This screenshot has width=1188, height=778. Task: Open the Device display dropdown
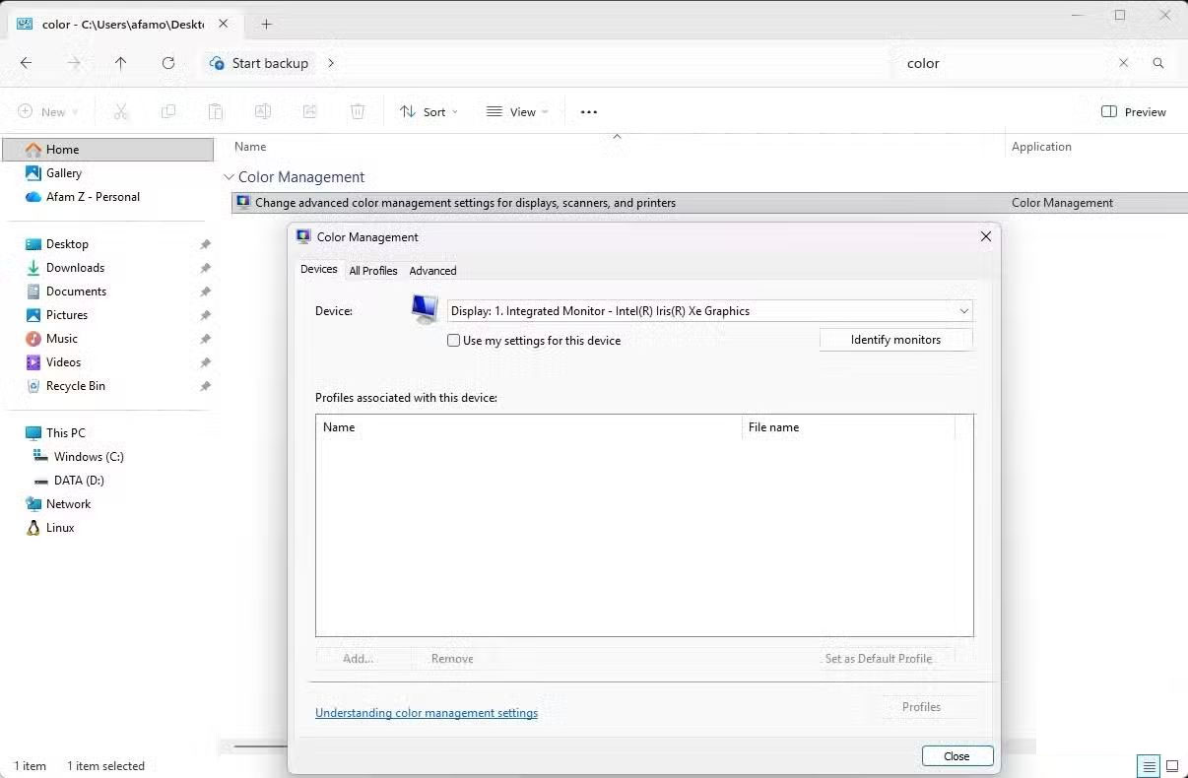click(x=709, y=311)
